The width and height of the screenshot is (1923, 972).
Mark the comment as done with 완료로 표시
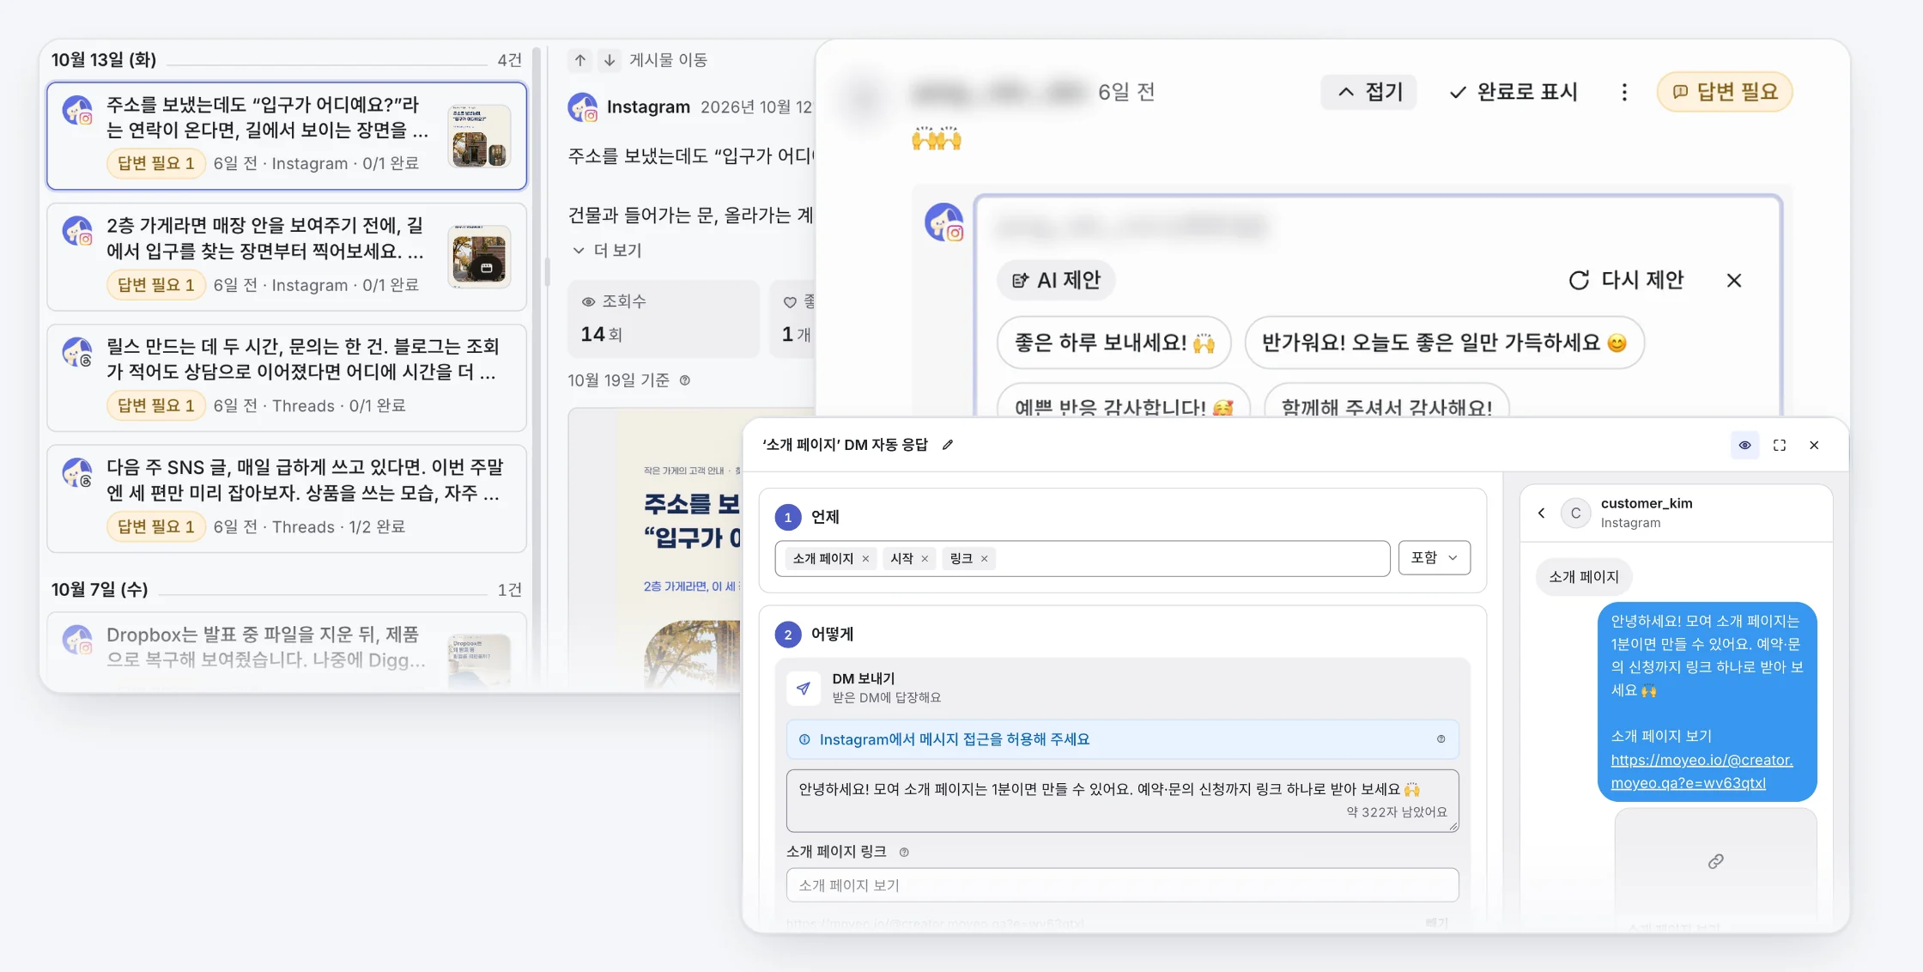(x=1514, y=92)
